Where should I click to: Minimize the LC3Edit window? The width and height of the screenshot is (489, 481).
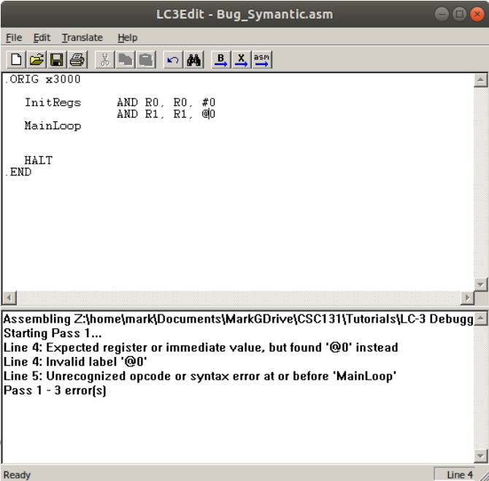point(442,14)
